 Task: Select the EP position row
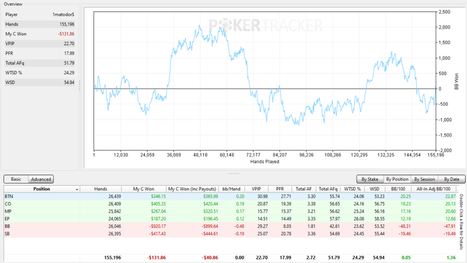230,218
